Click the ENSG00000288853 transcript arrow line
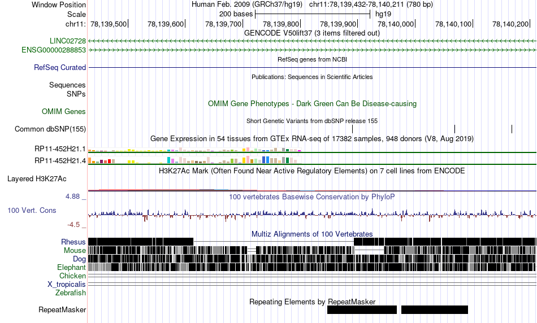Image resolution: width=537 pixels, height=323 pixels. click(312, 50)
